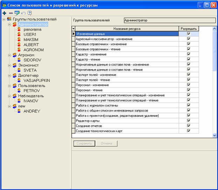
Task: Click the scrollbar down arrow in resource list
Action: coord(215,135)
